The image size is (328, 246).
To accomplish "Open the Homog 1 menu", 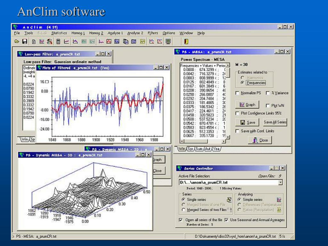I will click(x=78, y=33).
